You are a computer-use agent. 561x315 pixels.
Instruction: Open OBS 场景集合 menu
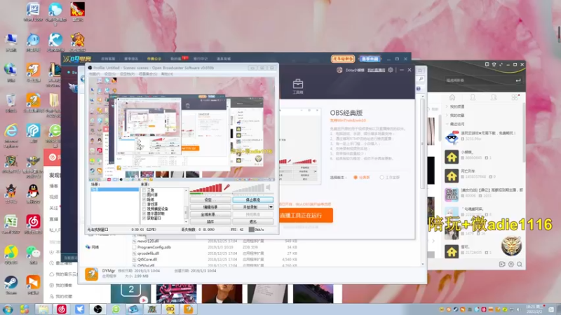pyautogui.click(x=148, y=74)
